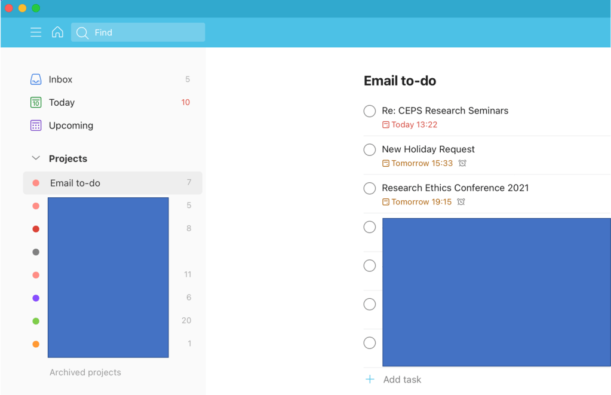This screenshot has width=611, height=395.
Task: Click the purple Upcoming calendar icon
Action: pyautogui.click(x=36, y=125)
